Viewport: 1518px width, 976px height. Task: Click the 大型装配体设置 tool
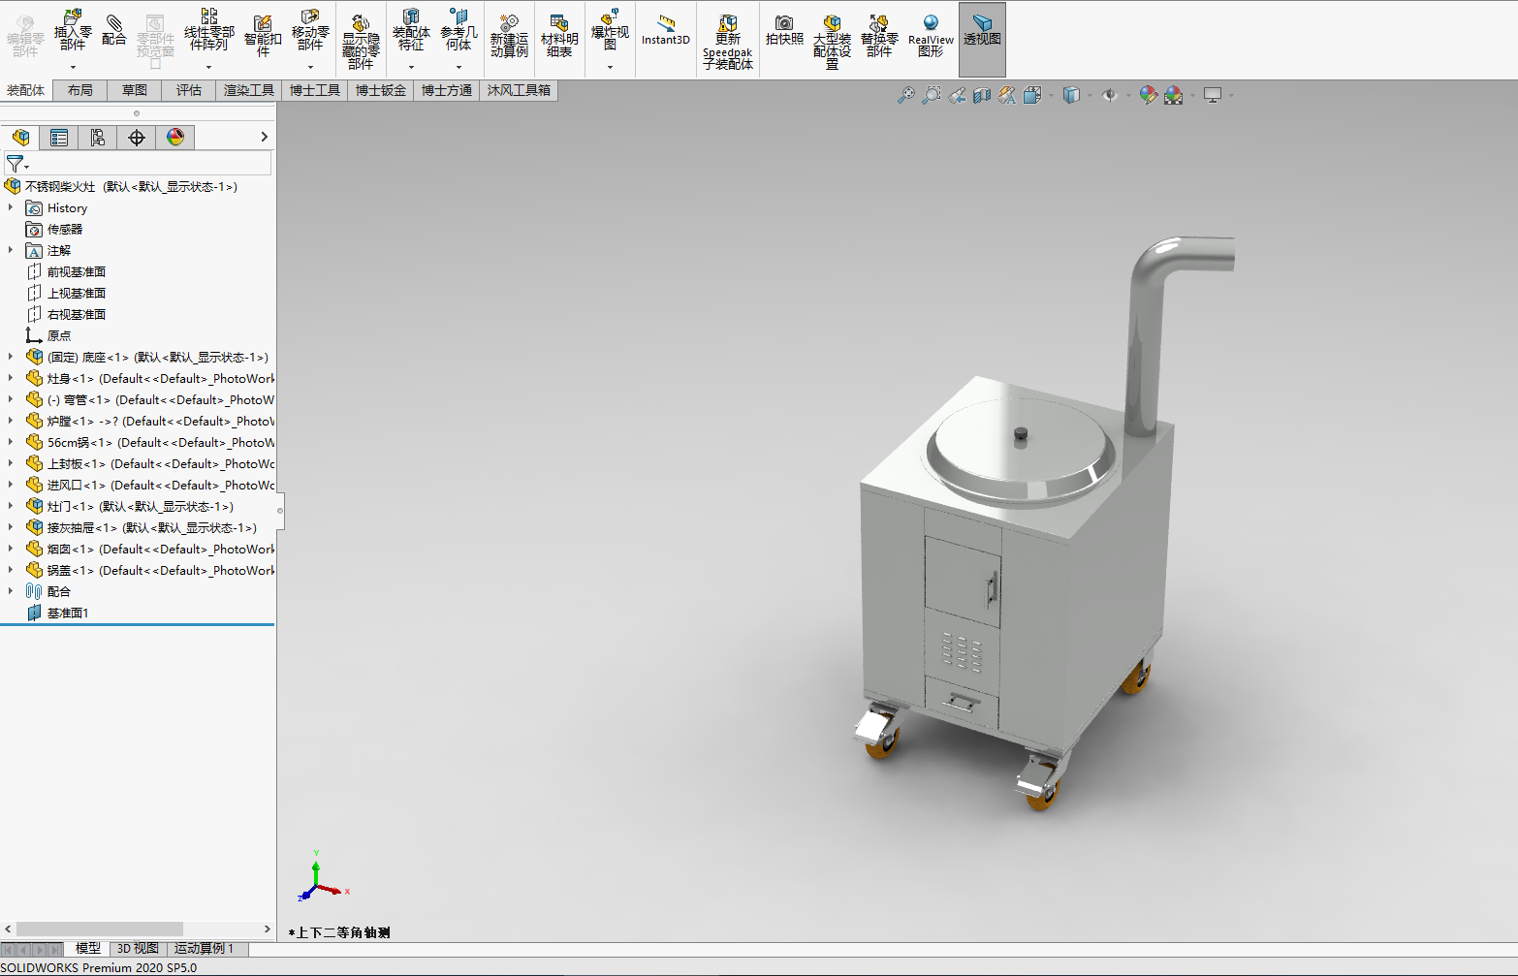[x=832, y=42]
